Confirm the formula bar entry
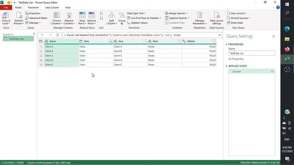The height and width of the screenshot is (165, 294). pos(50,35)
